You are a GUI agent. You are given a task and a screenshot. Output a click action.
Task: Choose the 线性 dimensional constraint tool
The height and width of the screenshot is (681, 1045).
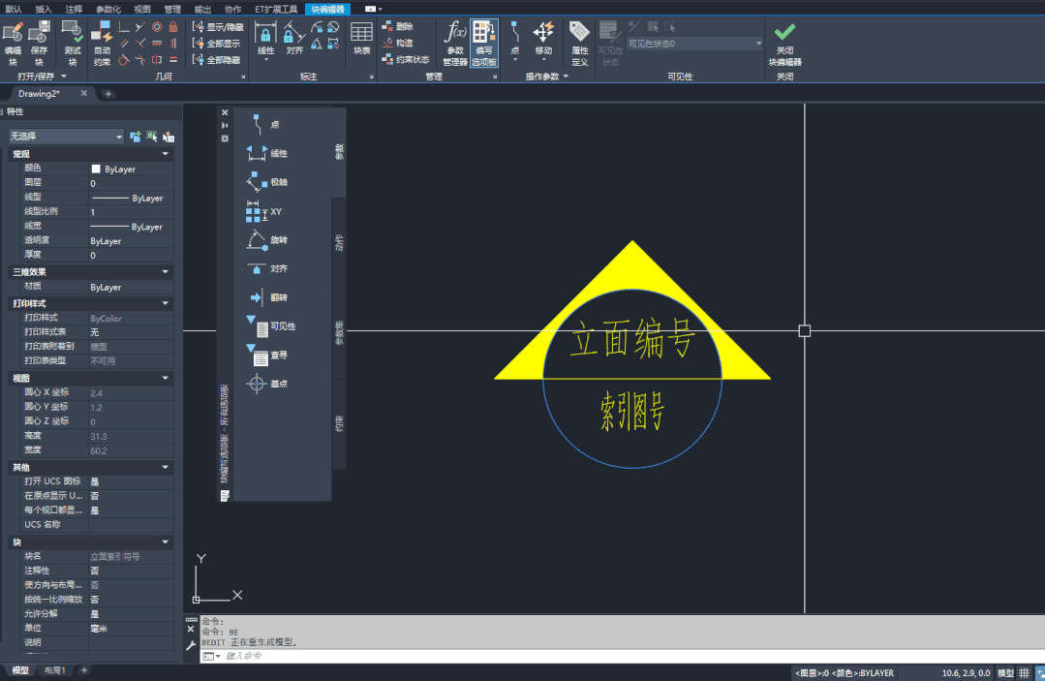[265, 40]
